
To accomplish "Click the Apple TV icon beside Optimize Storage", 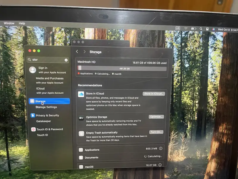I will (x=81, y=118).
